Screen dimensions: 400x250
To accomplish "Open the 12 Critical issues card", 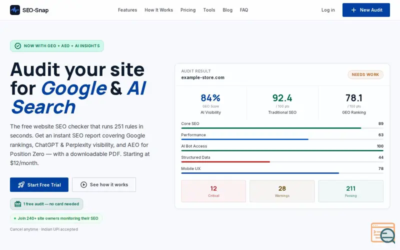I will (x=213, y=191).
